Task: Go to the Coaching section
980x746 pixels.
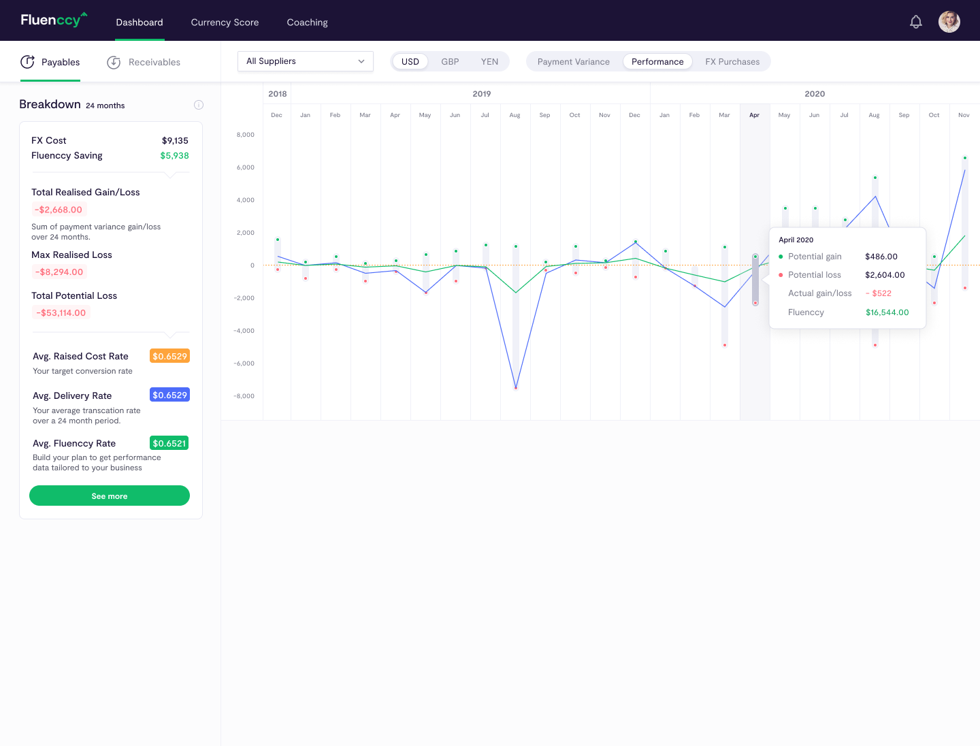Action: tap(307, 22)
